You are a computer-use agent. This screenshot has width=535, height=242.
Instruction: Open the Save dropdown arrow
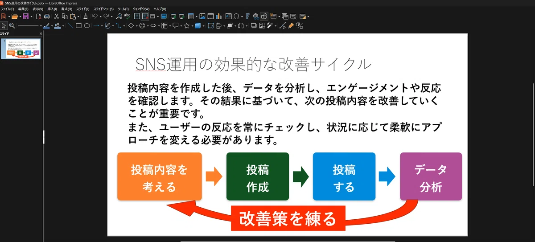pyautogui.click(x=31, y=17)
